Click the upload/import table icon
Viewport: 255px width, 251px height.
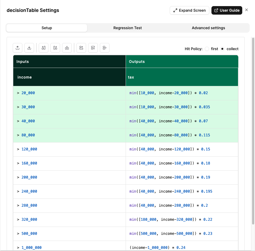[18, 48]
